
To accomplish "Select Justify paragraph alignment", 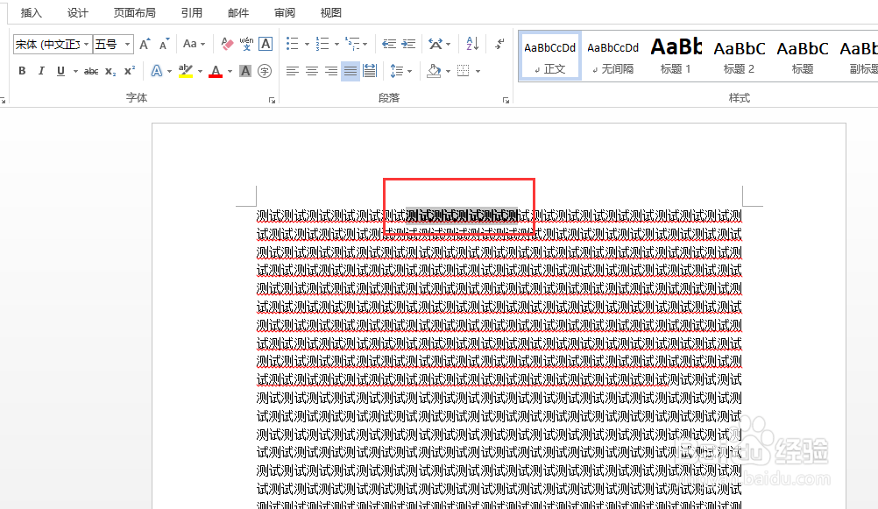I will point(350,71).
